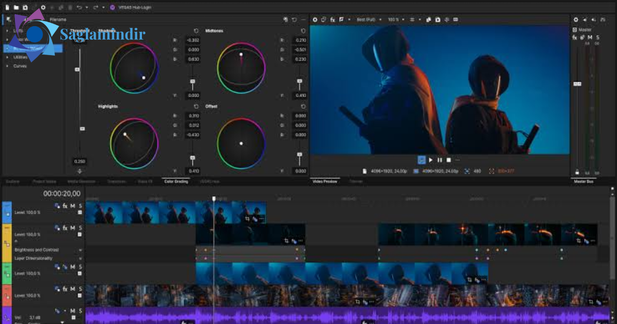
Task: Open video preview settings gear
Action: [x=315, y=20]
